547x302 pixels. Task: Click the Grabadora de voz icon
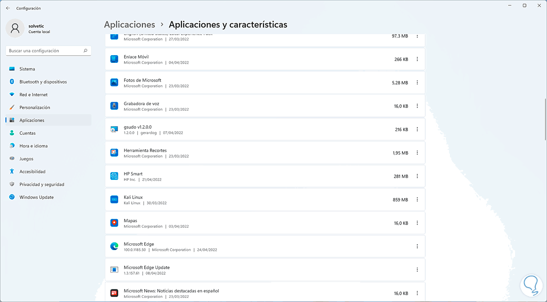[x=114, y=106]
